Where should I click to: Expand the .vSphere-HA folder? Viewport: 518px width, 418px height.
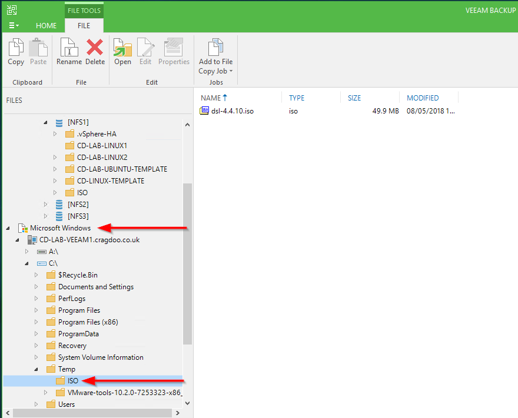(55, 134)
